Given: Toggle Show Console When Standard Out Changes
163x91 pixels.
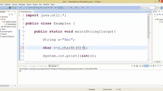Looking at the screenshot, I should pos(145,66).
